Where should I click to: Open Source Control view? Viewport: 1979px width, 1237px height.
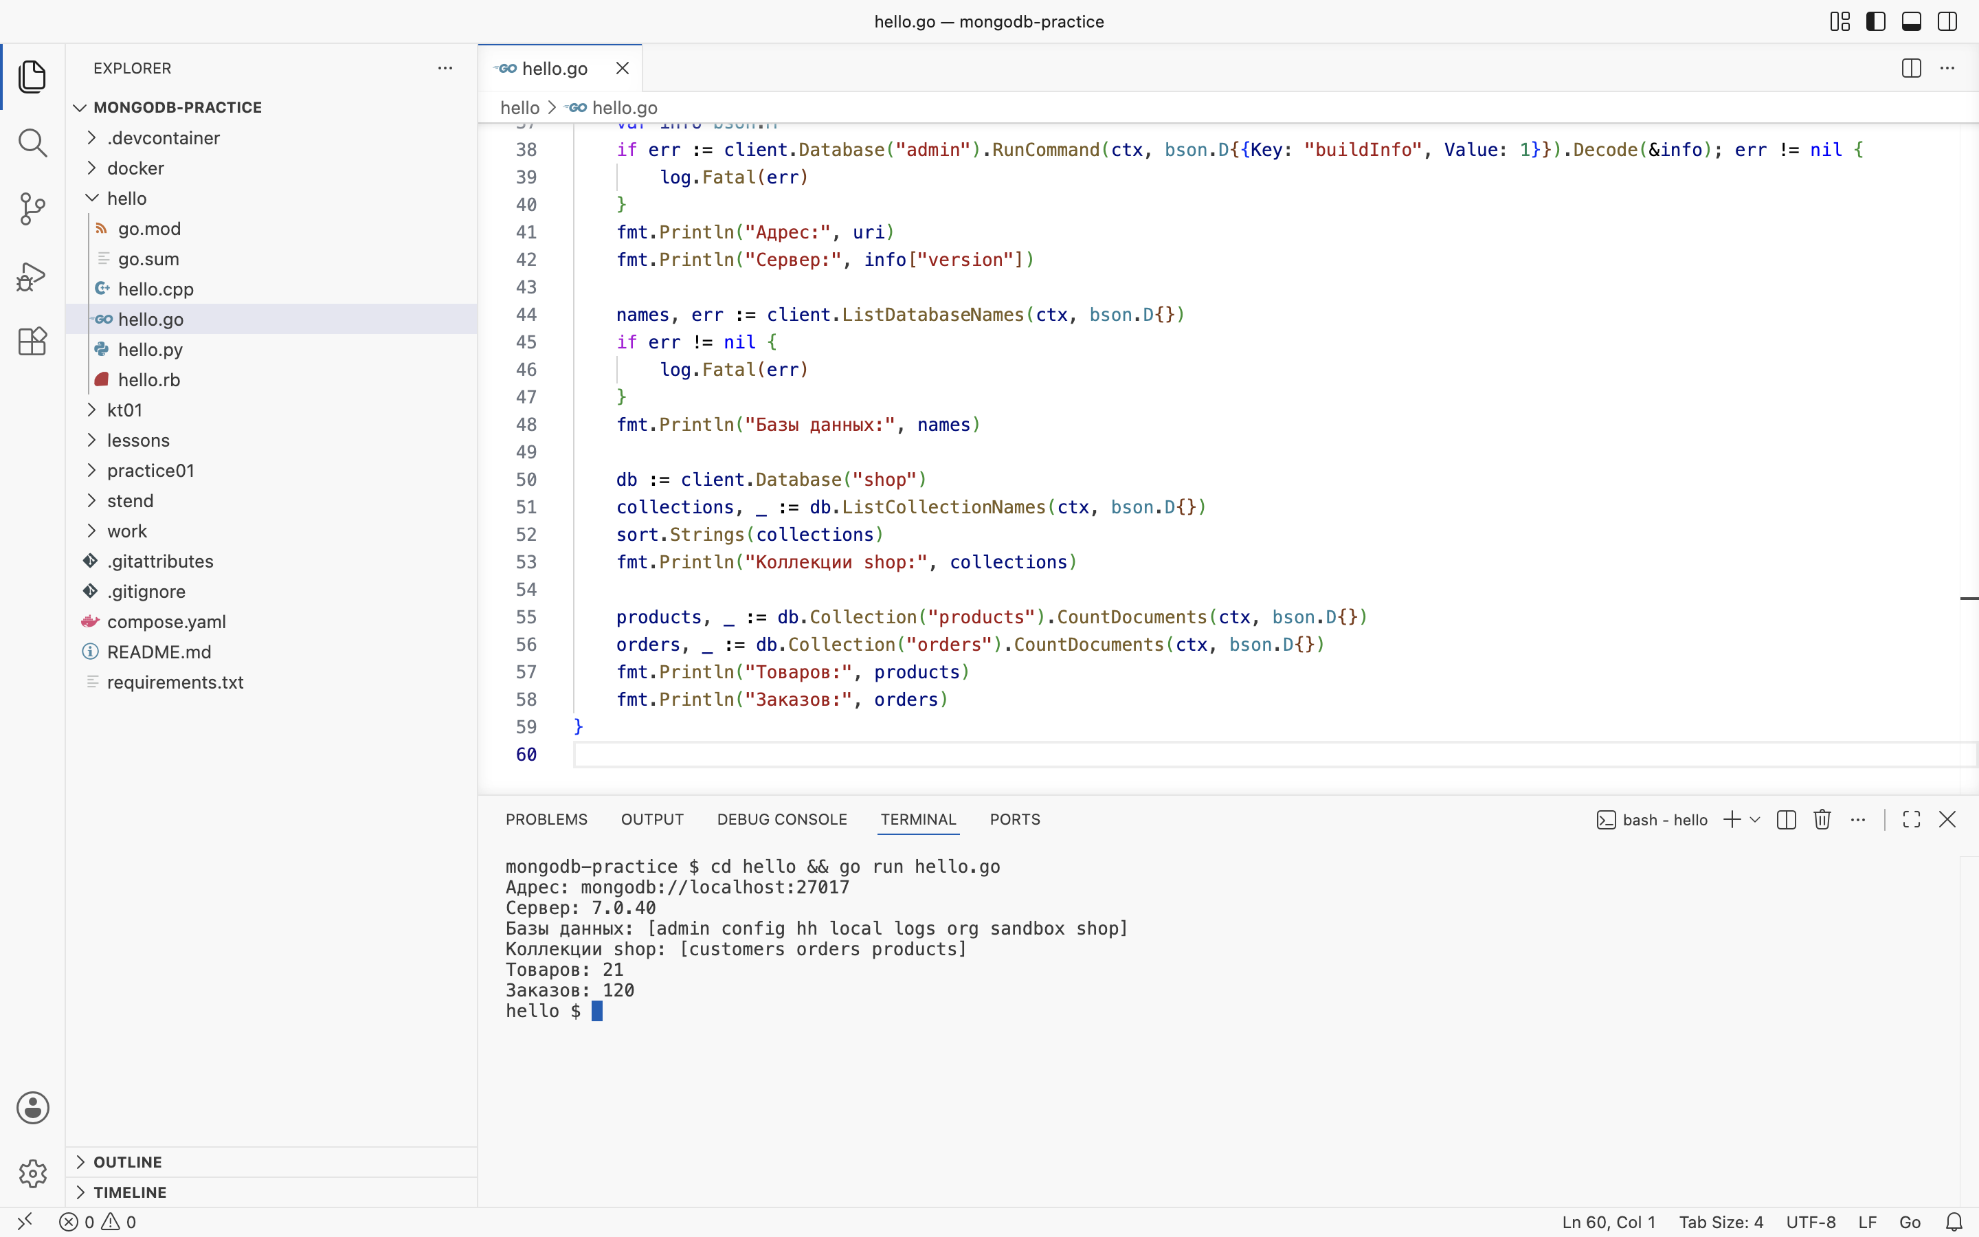[x=33, y=210]
